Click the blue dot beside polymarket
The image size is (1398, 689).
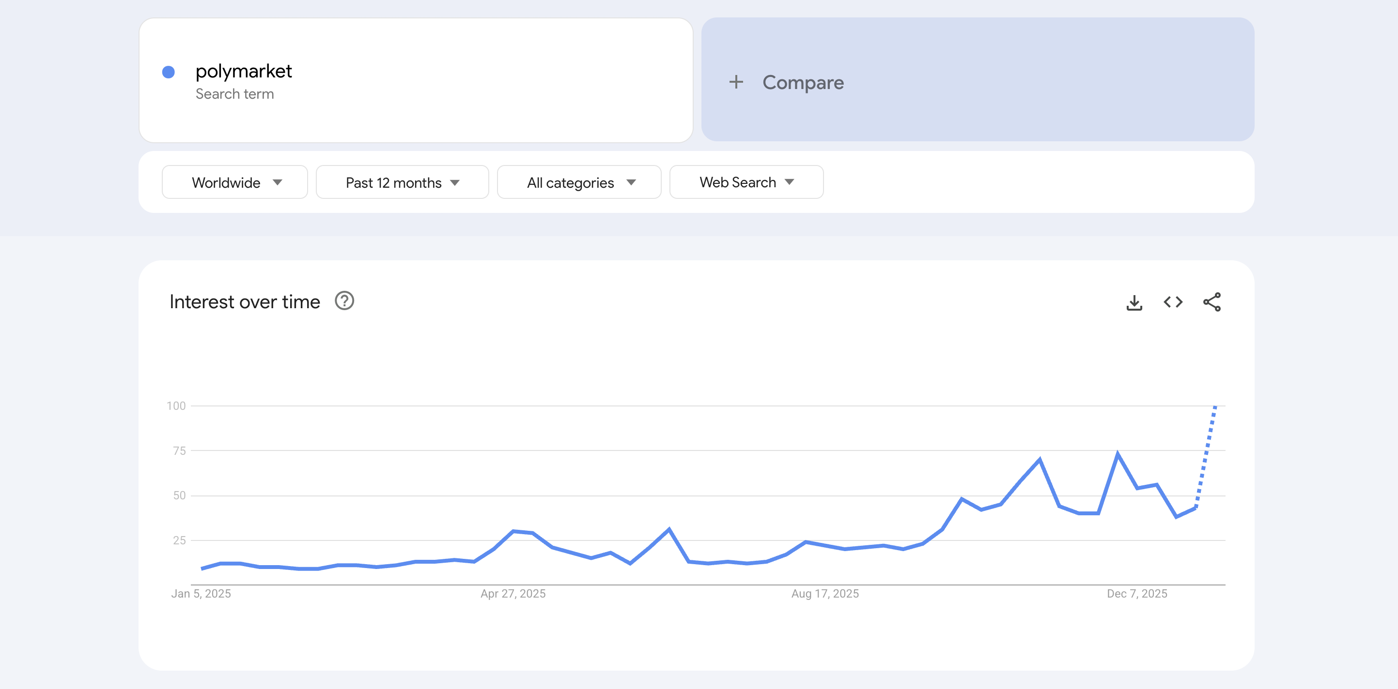[169, 71]
